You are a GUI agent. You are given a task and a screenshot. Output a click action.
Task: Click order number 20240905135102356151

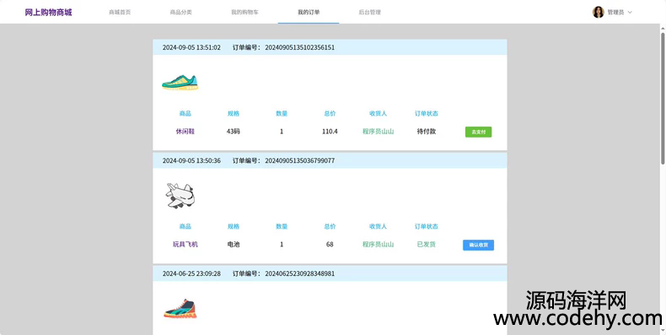pos(300,47)
